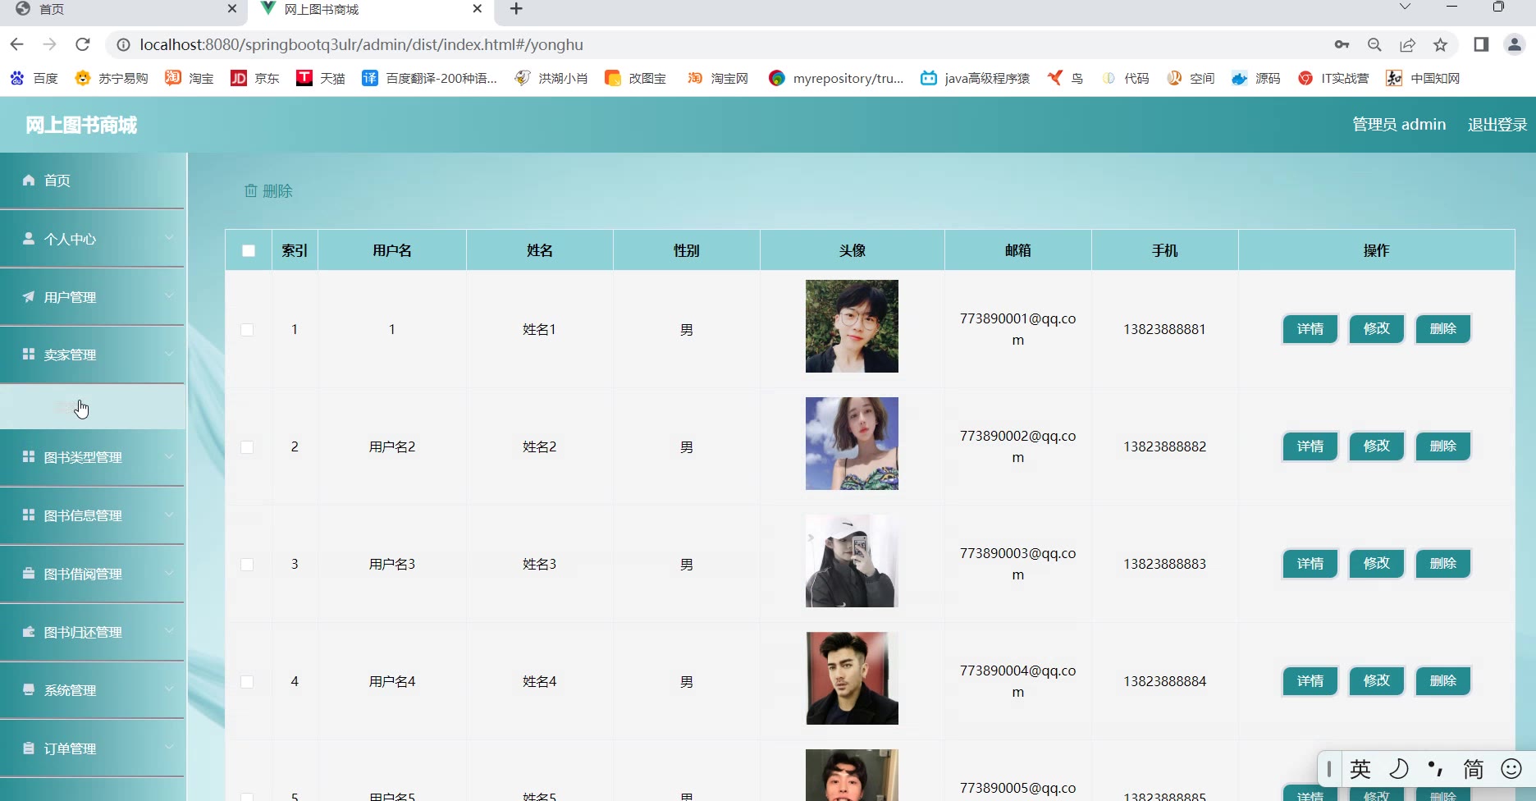The width and height of the screenshot is (1536, 801).
Task: Expand the 图书借阅管理 menu chevron
Action: point(169,573)
